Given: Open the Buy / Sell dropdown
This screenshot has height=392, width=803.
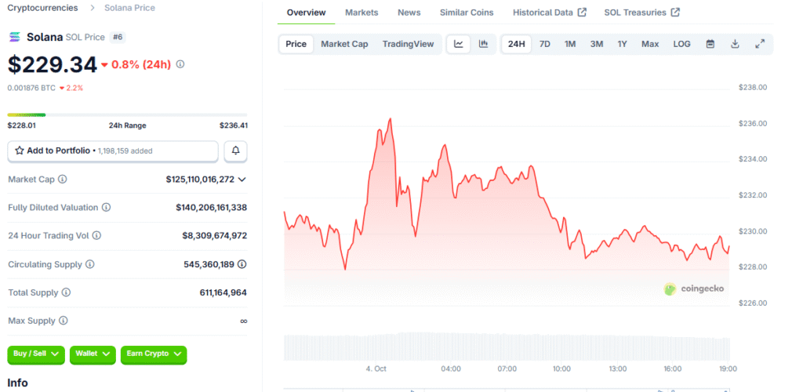Looking at the screenshot, I should pos(36,354).
